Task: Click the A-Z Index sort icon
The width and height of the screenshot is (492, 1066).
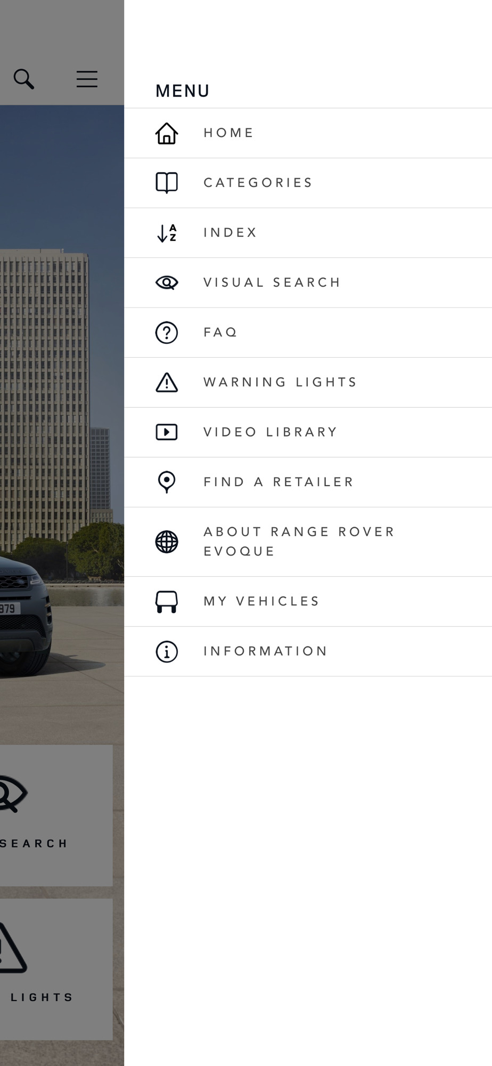Action: (167, 233)
